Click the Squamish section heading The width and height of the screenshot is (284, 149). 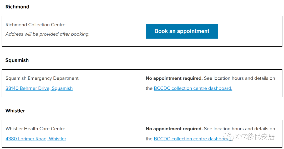(x=17, y=60)
